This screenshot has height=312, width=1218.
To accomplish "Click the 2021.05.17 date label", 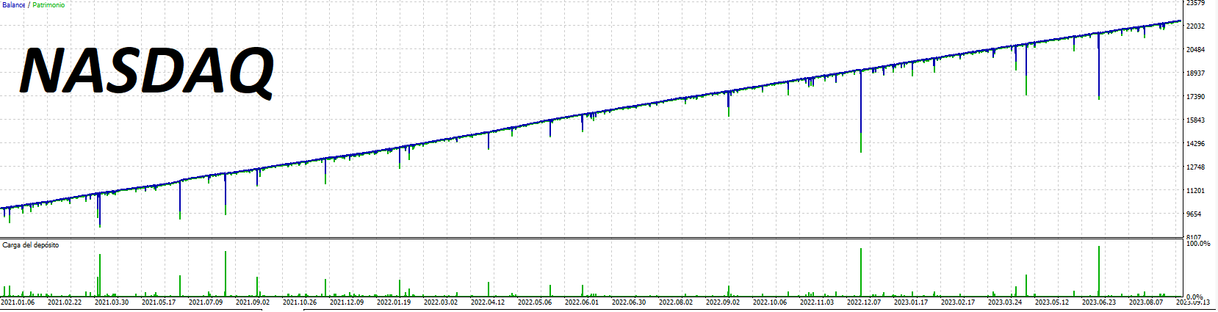I will pyautogui.click(x=159, y=302).
